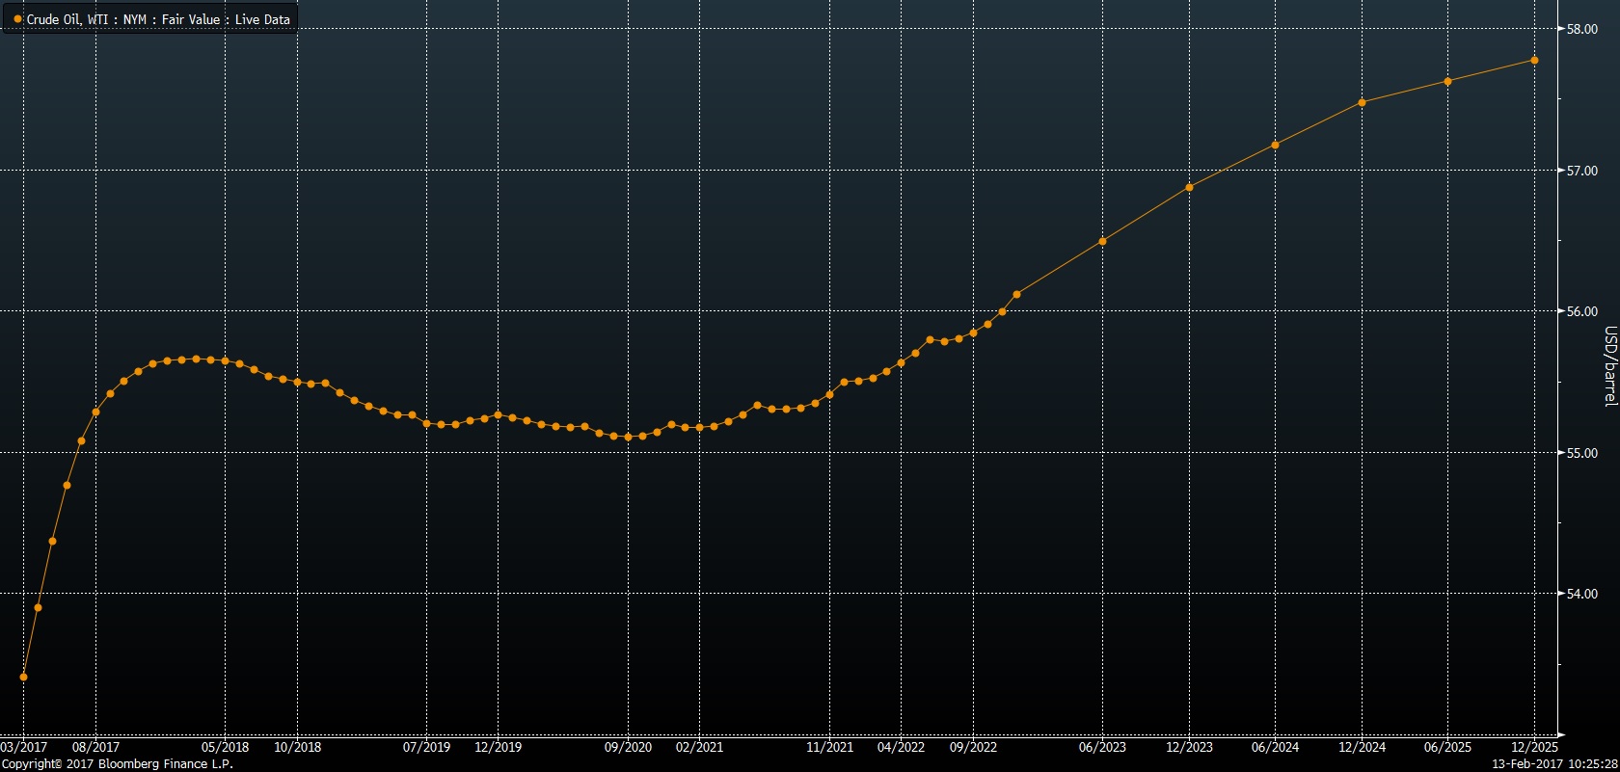Image resolution: width=1620 pixels, height=772 pixels.
Task: Click the 09/2020 x-axis label
Action: pyautogui.click(x=628, y=747)
